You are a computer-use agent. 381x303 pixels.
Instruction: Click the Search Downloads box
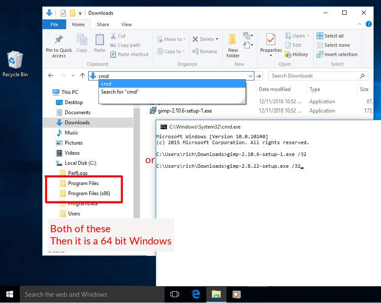[x=318, y=76]
